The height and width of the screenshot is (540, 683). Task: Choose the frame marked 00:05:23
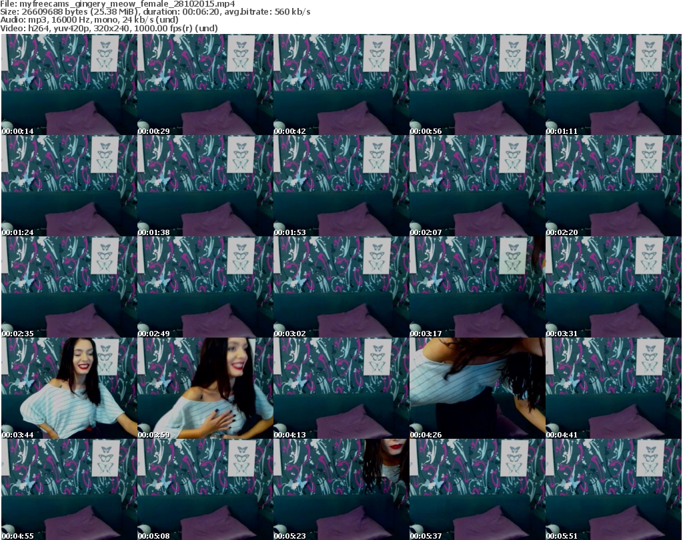click(341, 489)
